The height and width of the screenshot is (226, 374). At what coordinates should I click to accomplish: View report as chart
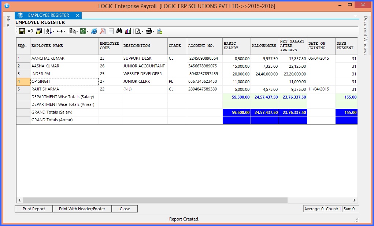[128, 31]
